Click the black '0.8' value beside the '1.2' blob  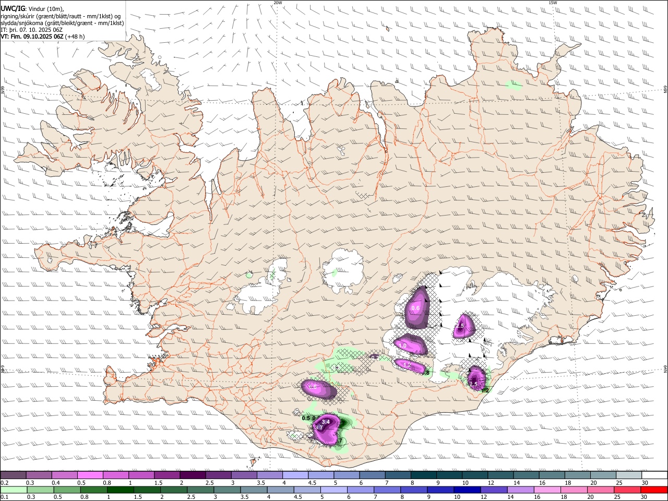(426, 373)
